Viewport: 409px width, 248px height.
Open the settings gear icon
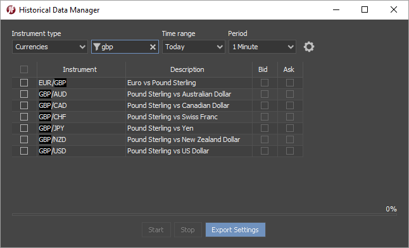(309, 47)
